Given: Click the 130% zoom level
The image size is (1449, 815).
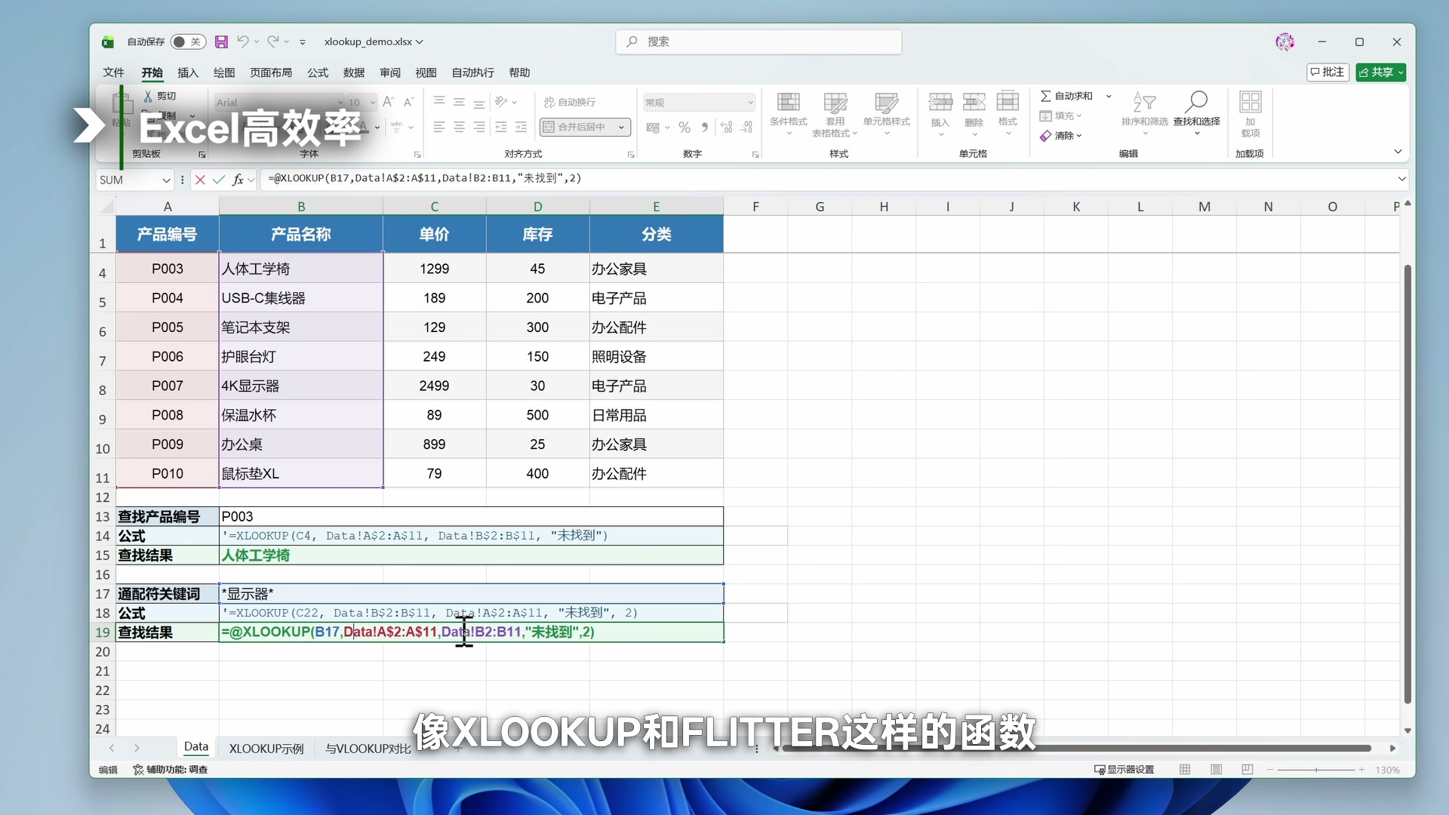Looking at the screenshot, I should (x=1387, y=770).
